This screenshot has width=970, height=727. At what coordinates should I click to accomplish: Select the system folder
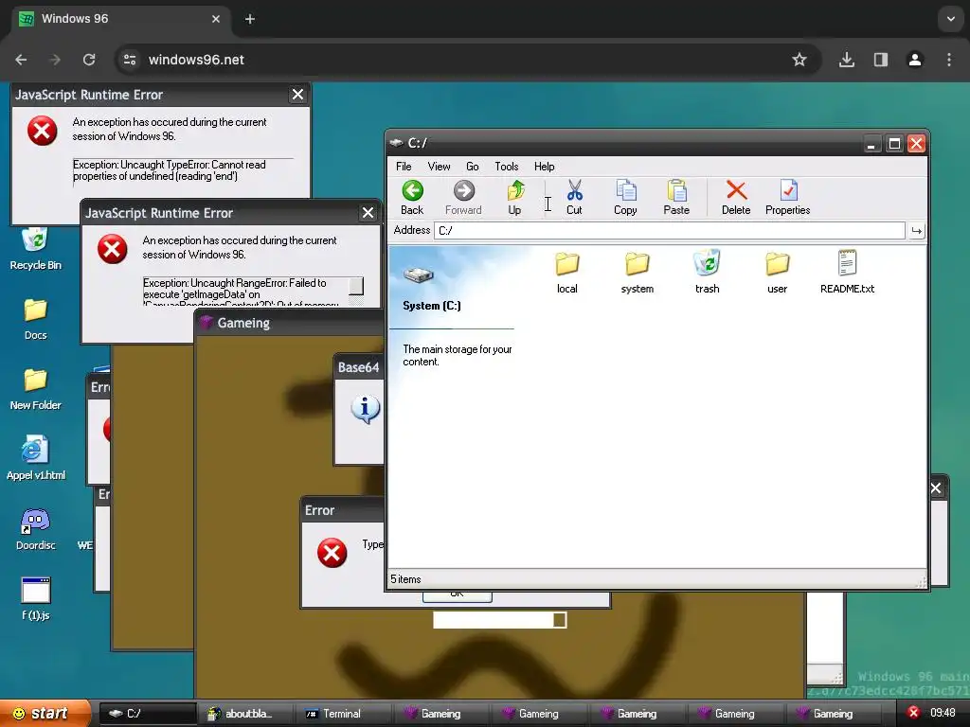638,273
